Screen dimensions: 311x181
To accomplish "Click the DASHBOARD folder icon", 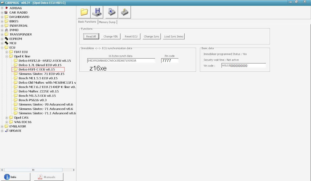I will click(x=6, y=17).
